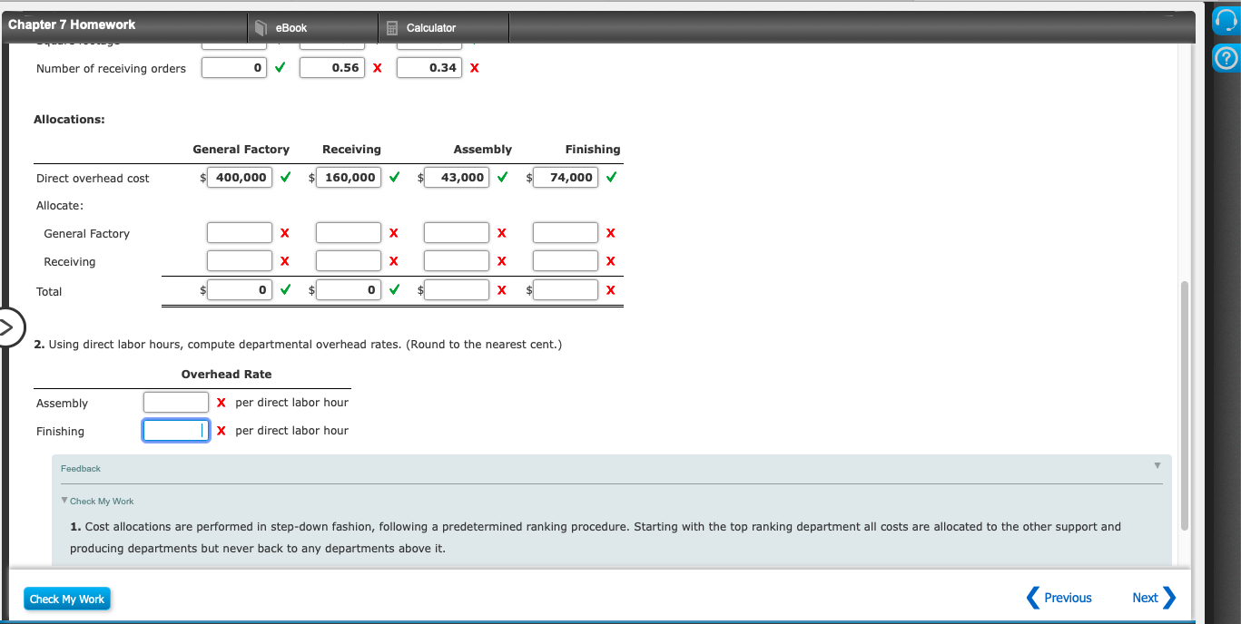This screenshot has width=1241, height=624.
Task: Click the Number of receiving orders label
Action: [x=111, y=69]
